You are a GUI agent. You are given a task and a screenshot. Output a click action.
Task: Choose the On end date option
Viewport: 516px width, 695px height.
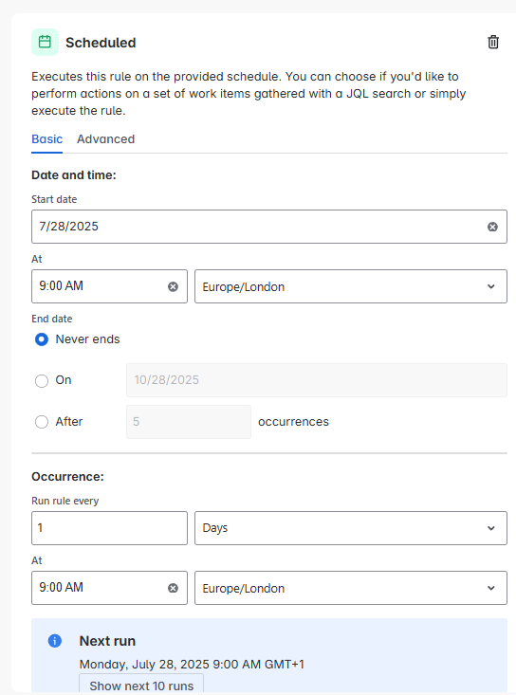(42, 381)
